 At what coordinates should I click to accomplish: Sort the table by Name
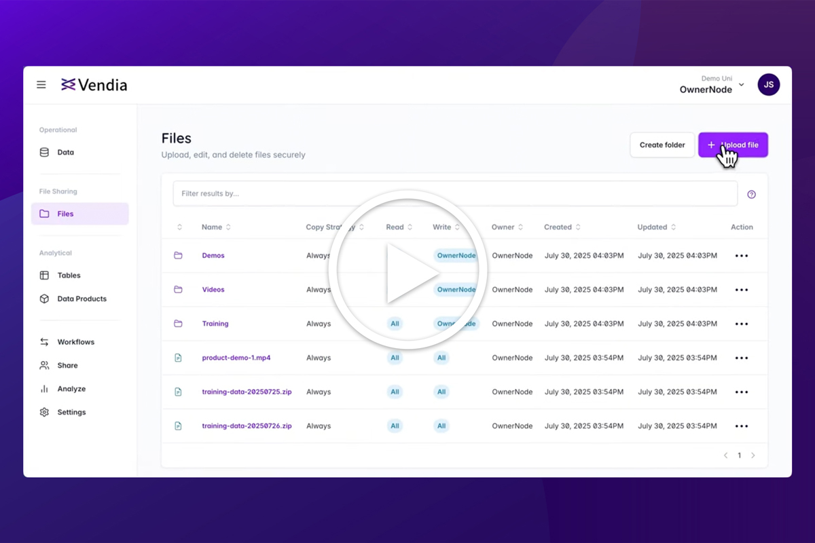click(x=216, y=227)
